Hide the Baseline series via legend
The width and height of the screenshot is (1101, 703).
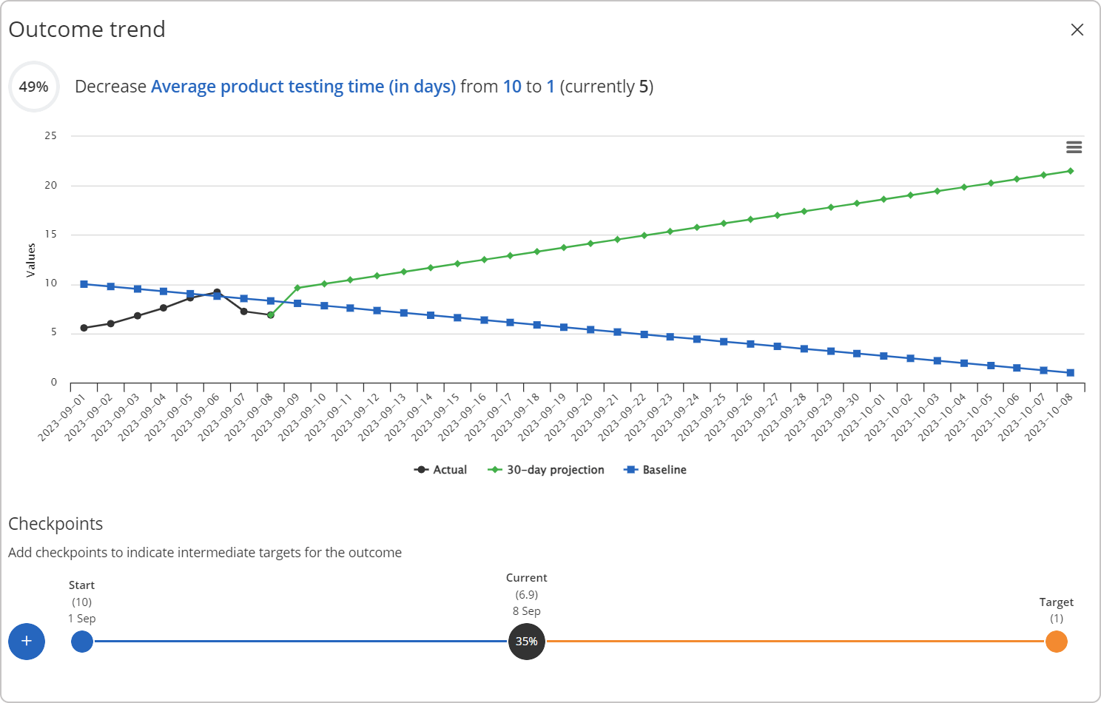[x=656, y=470]
